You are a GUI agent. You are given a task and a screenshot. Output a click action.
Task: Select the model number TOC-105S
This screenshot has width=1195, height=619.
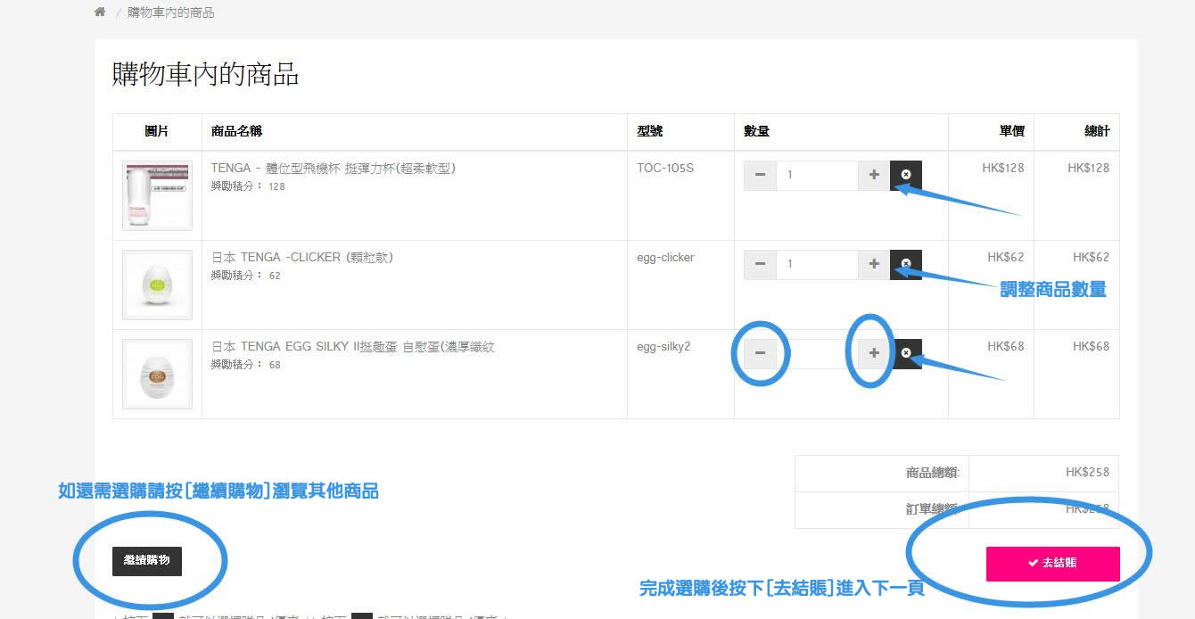tap(665, 168)
